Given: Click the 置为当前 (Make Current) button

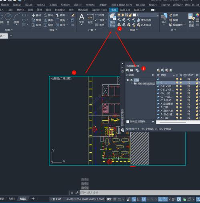Looking at the screenshot, I should coord(144,20).
